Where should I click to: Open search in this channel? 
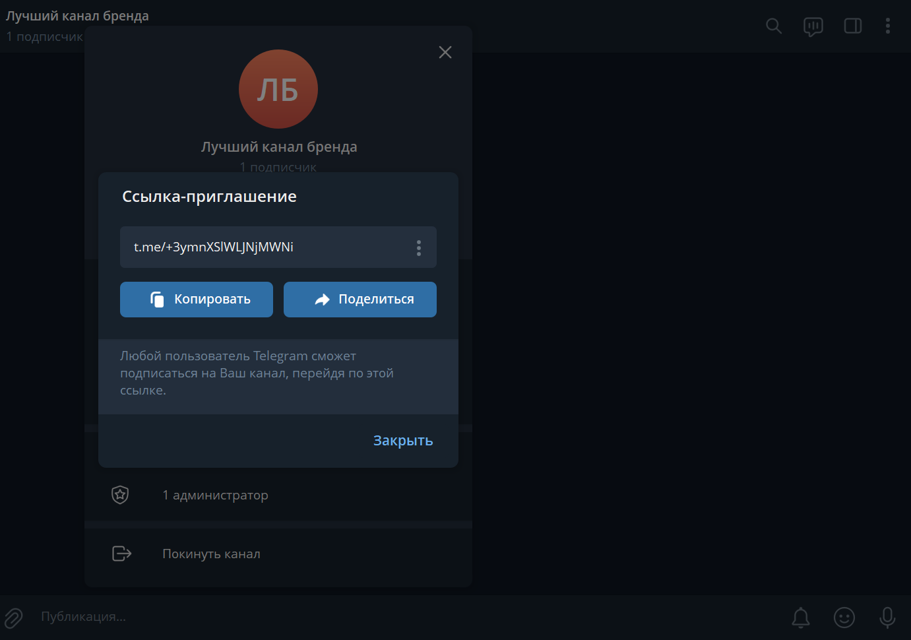pos(773,26)
